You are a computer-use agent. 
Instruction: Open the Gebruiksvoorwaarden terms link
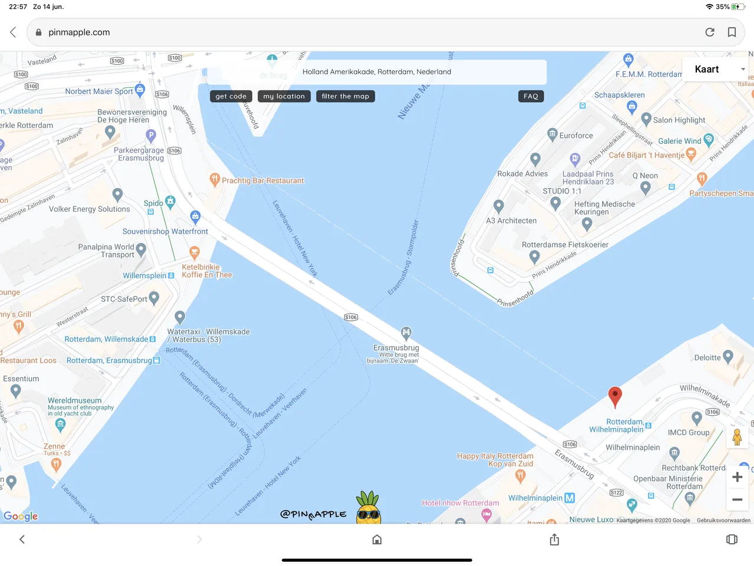point(723,521)
